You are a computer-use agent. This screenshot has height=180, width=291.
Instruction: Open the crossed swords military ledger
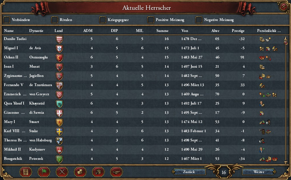62,172
